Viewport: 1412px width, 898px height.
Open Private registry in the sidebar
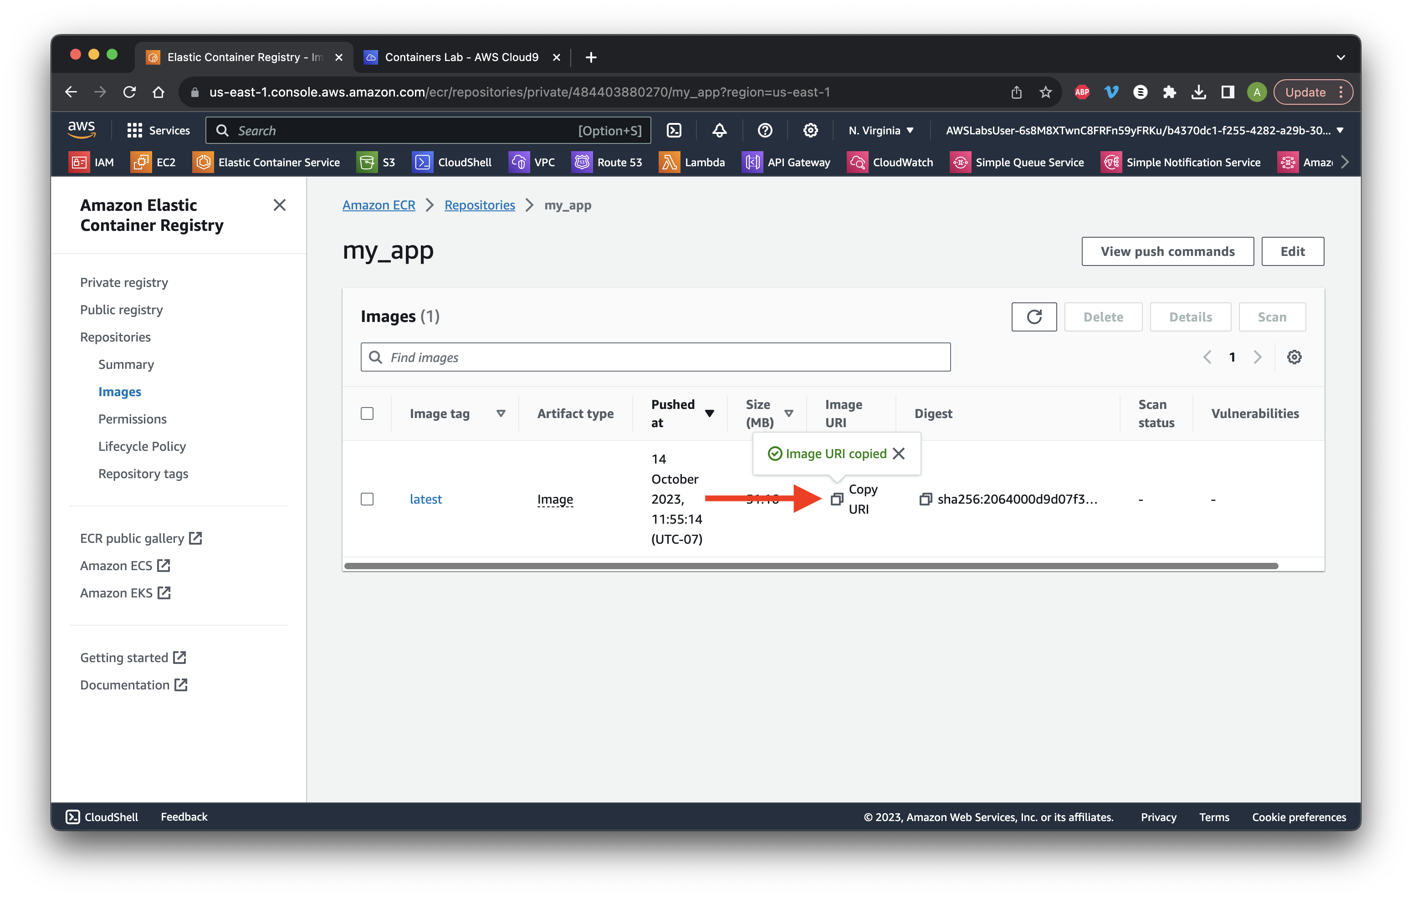point(124,282)
